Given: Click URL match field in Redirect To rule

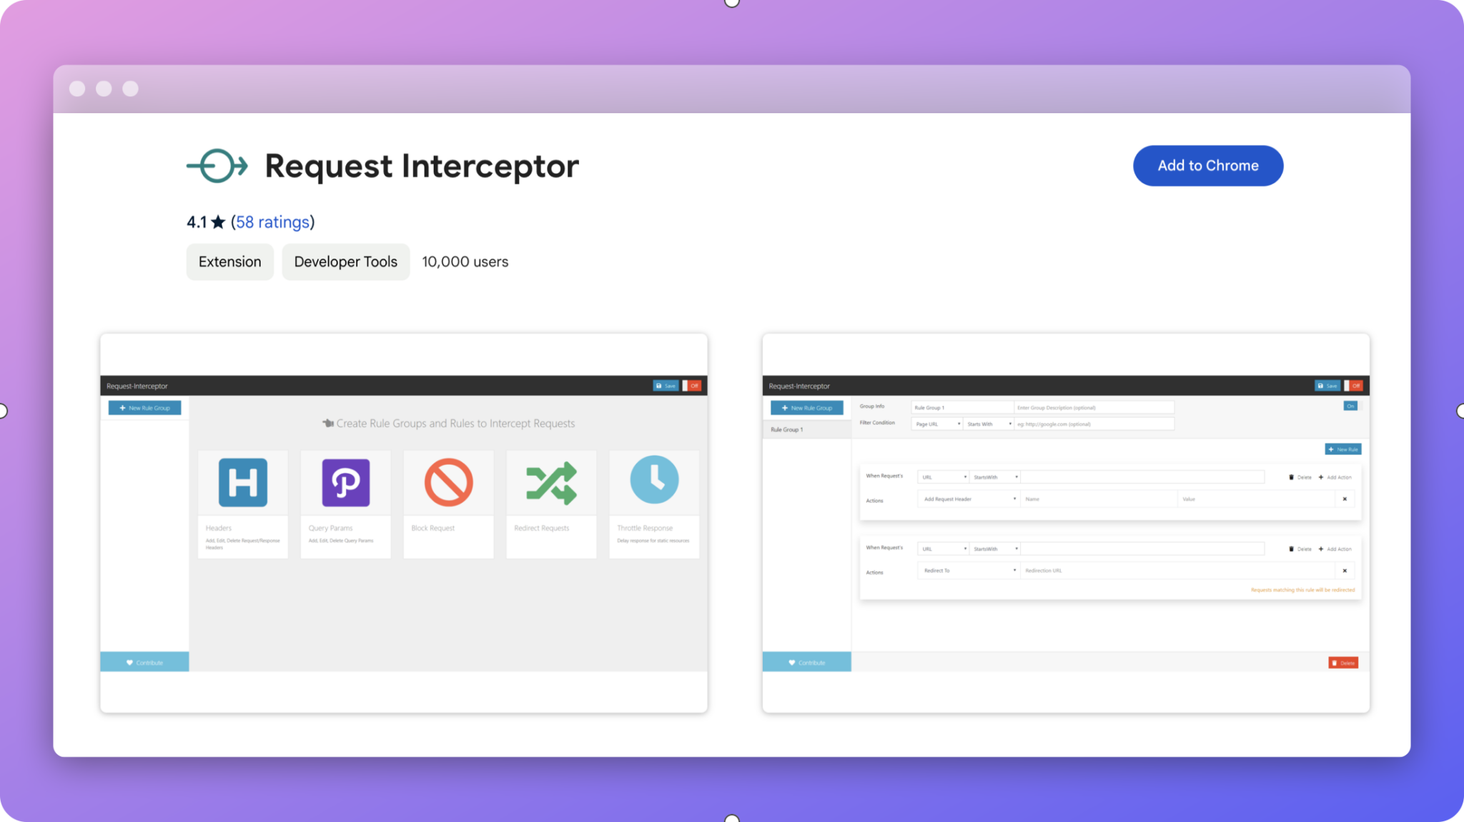Looking at the screenshot, I should pos(1142,549).
